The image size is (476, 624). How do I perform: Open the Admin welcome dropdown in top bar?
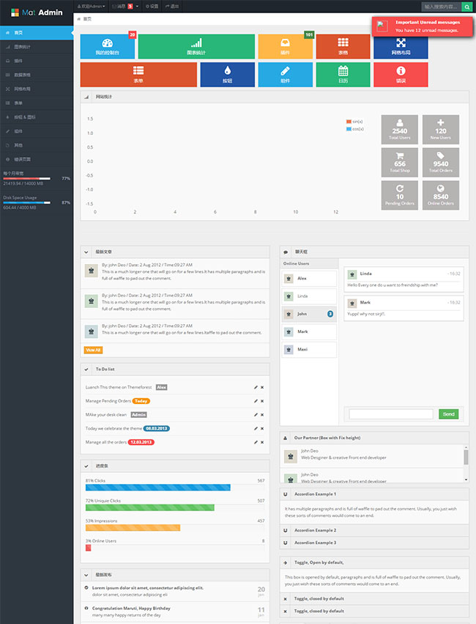click(x=92, y=6)
